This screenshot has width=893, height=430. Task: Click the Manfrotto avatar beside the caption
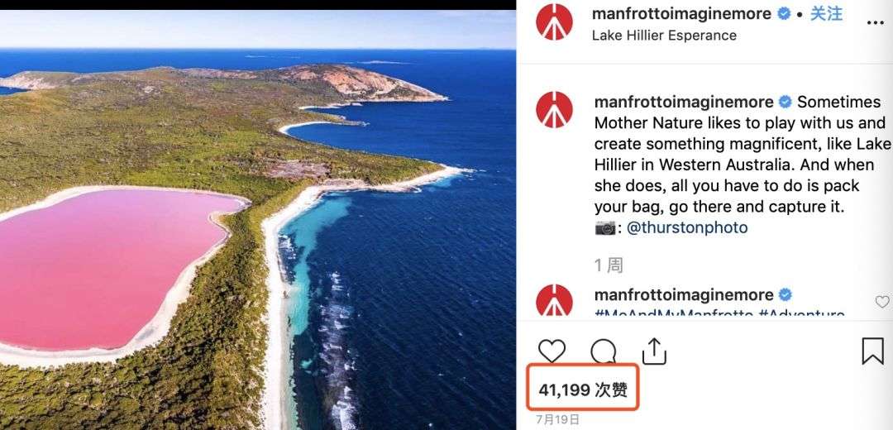[554, 109]
